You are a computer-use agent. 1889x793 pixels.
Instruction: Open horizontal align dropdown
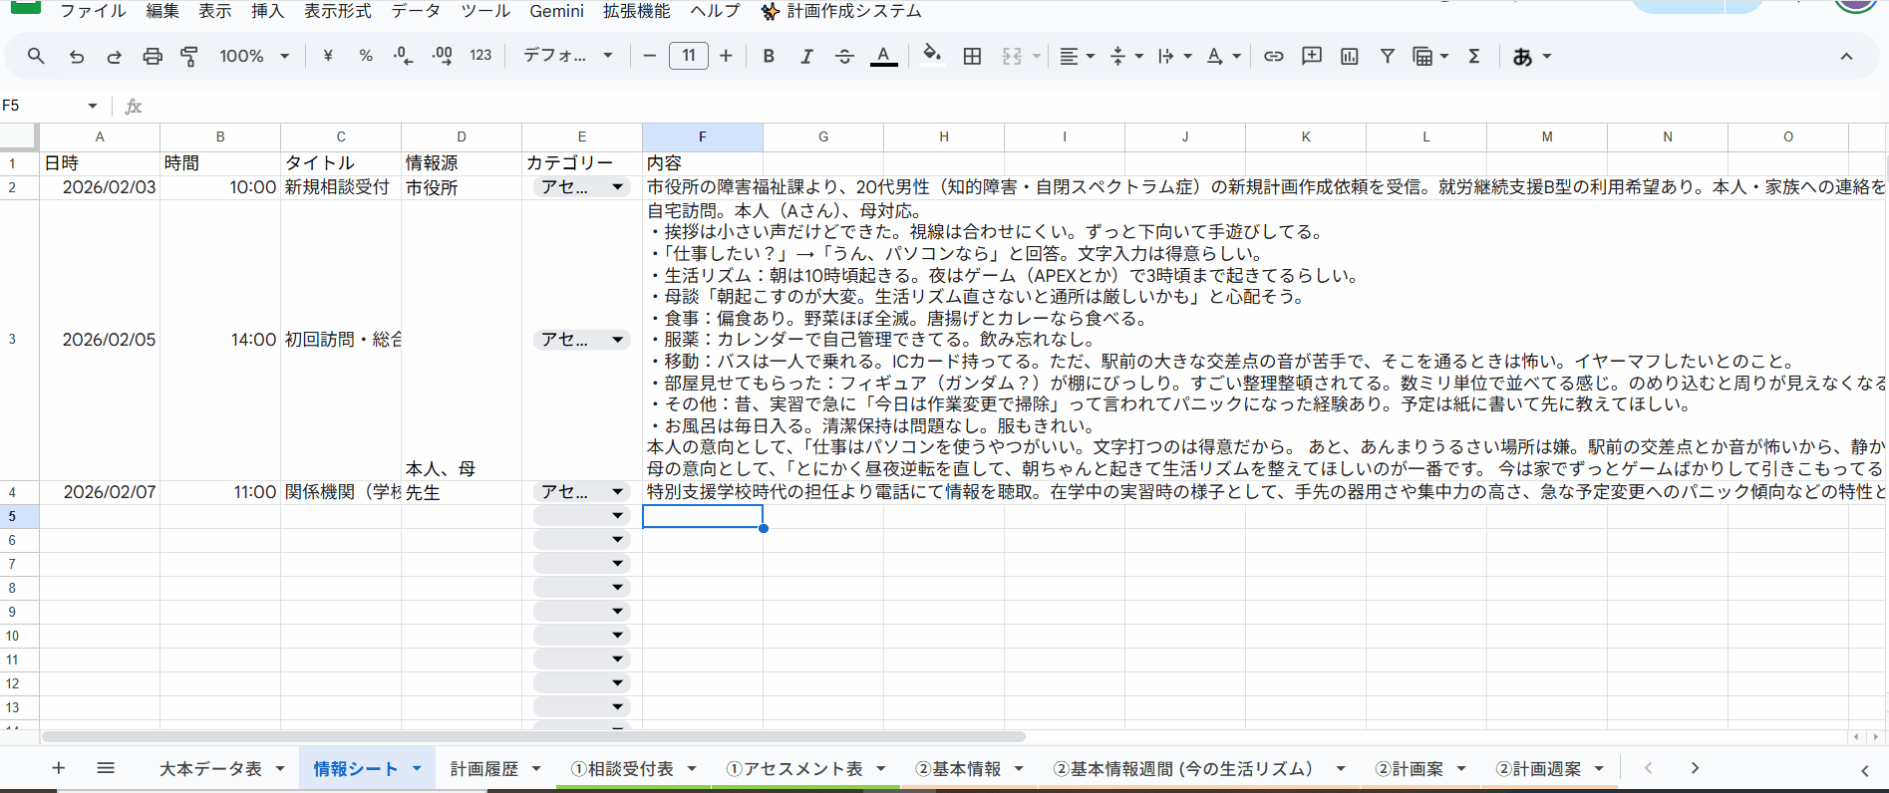1076,56
